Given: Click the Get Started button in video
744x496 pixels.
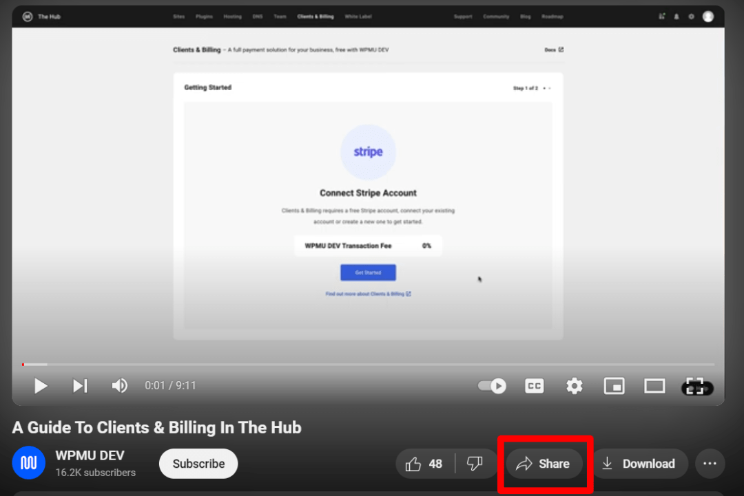Looking at the screenshot, I should (x=368, y=272).
